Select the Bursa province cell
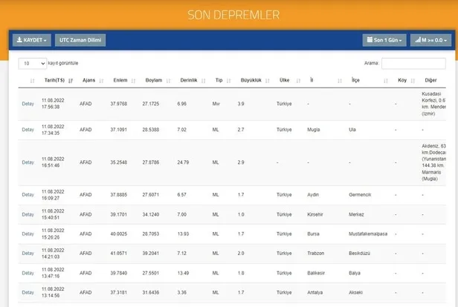Screen dimensions: 458x307 coord(313,234)
